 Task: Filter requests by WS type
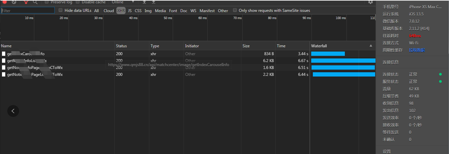[x=193, y=11]
